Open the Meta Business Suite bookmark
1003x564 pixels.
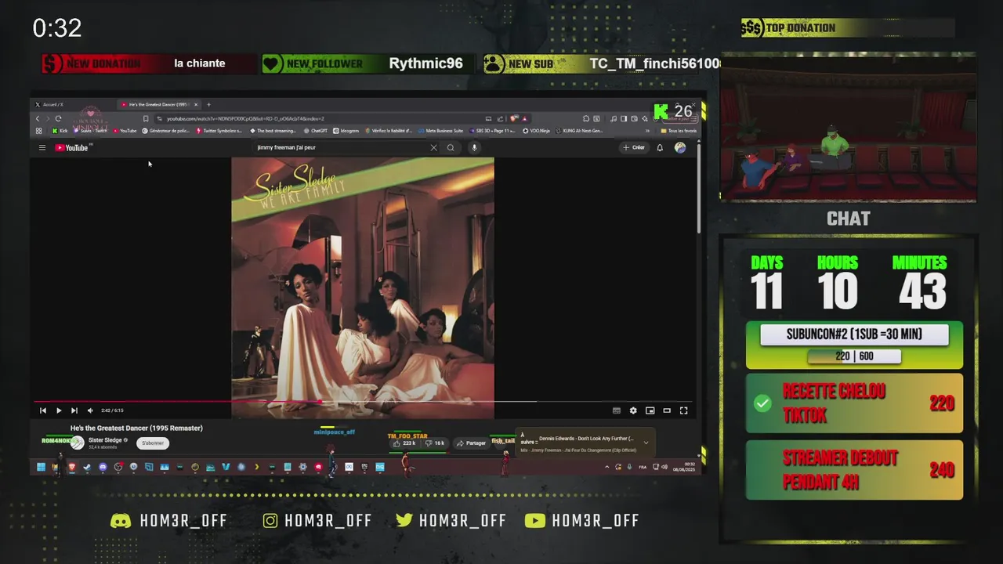pyautogui.click(x=441, y=131)
